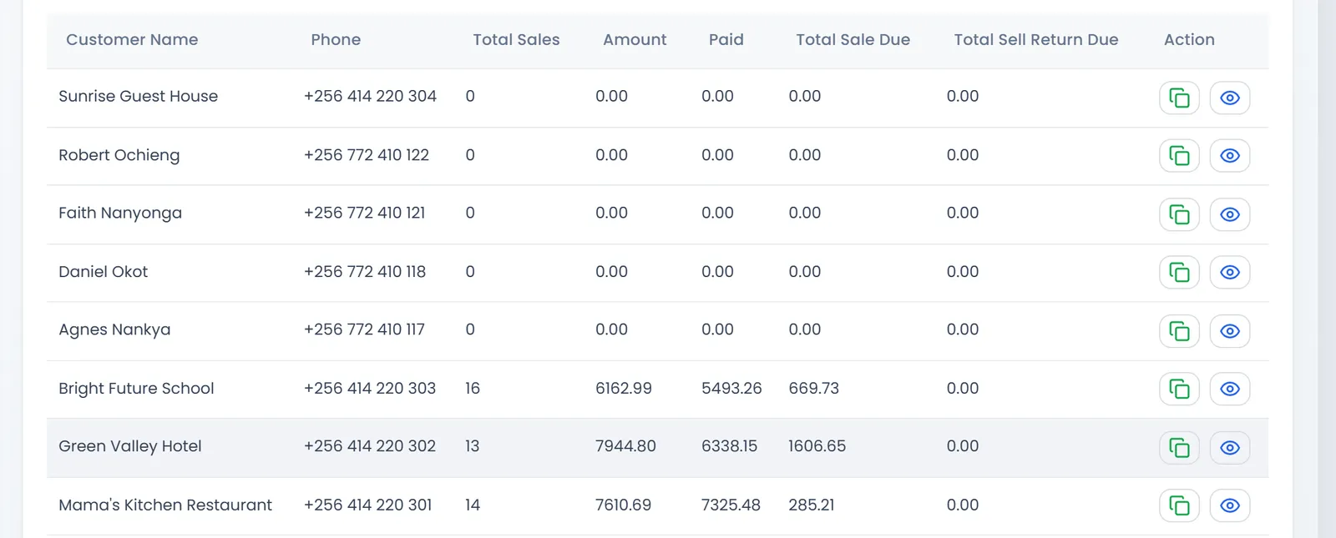Image resolution: width=1336 pixels, height=538 pixels.
Task: View Faith Nanyonga's details
Action: (x=1230, y=214)
